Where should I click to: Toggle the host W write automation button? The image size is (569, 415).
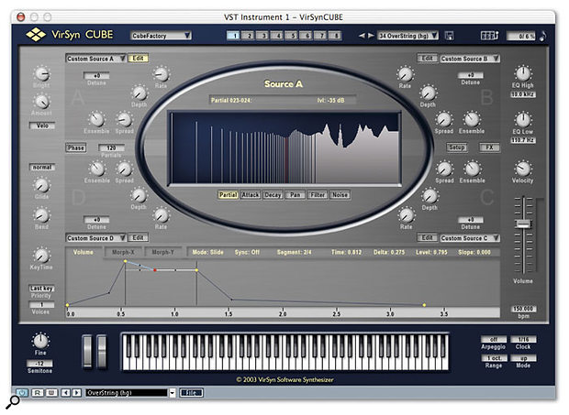(x=51, y=392)
